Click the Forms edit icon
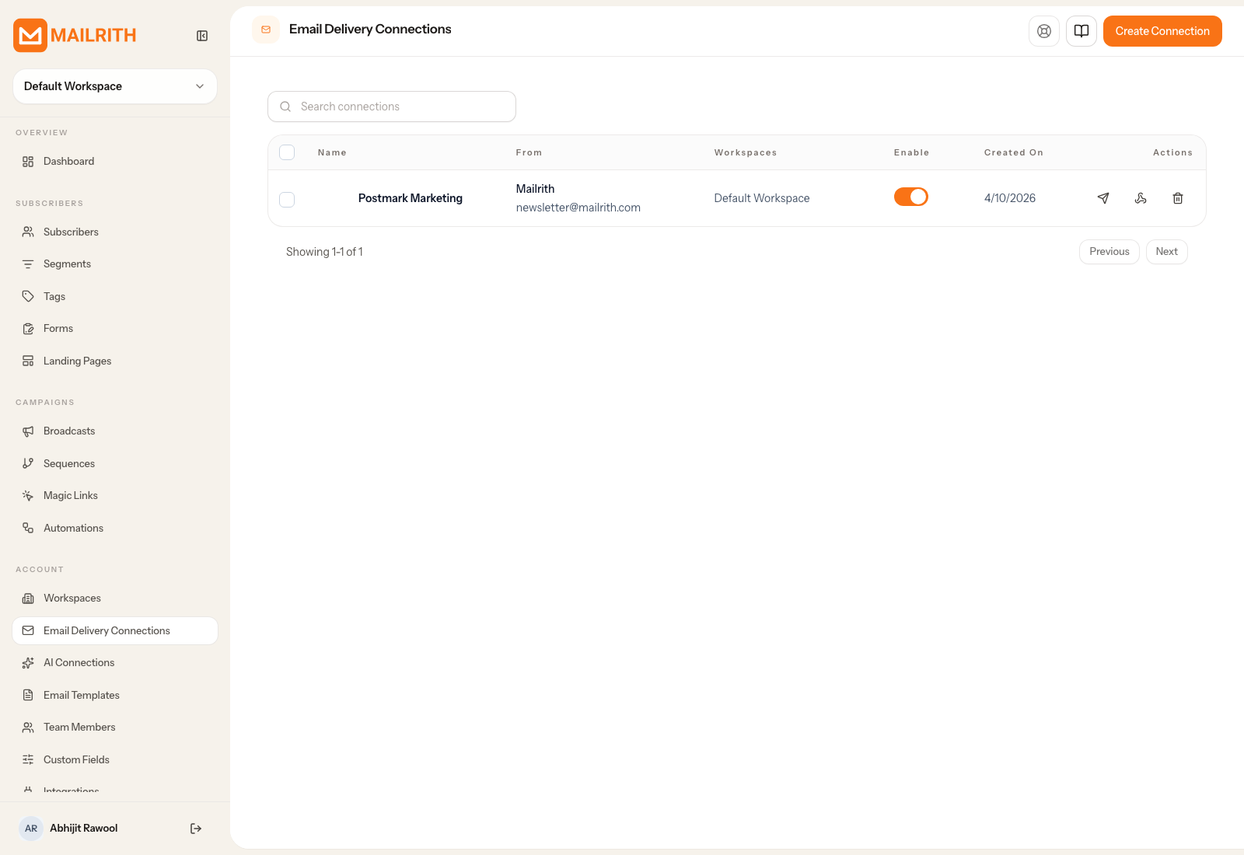This screenshot has width=1244, height=855. [28, 329]
